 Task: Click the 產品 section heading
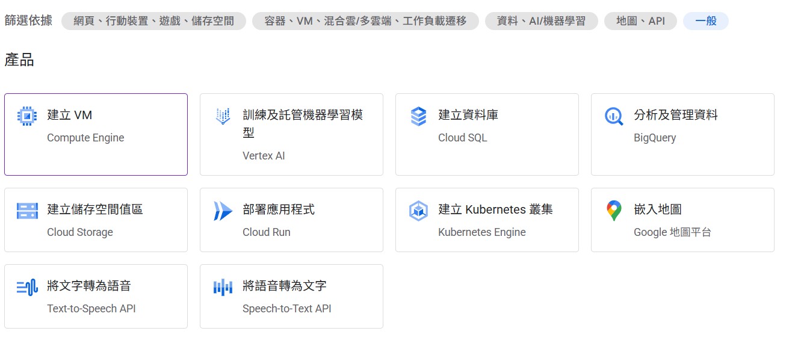click(19, 60)
